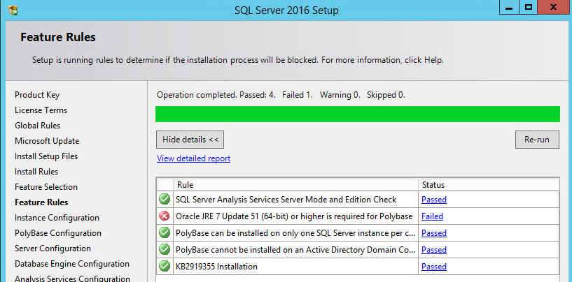Collapse the rules list with Hide details
The height and width of the screenshot is (282, 572).
[190, 140]
